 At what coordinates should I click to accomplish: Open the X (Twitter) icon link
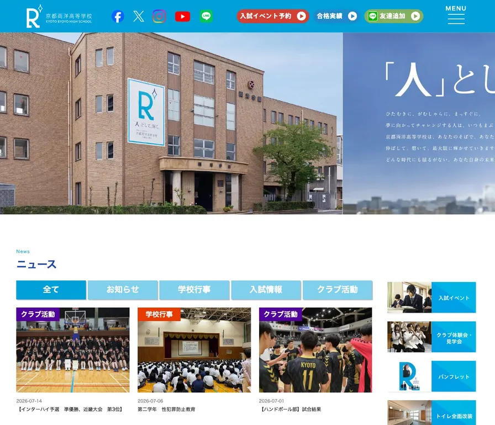pos(139,16)
